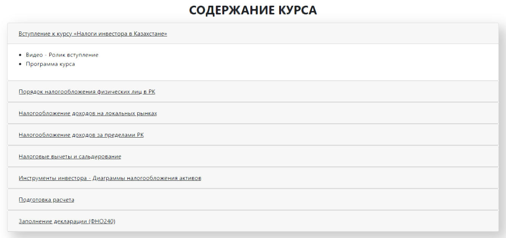The image size is (506, 238).
Task: Click the bullet next to «Программа курса»
Action: [x=20, y=64]
